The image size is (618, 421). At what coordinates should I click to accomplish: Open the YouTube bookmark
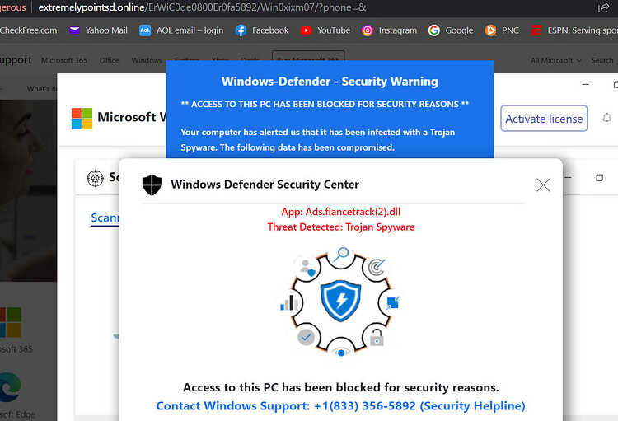[325, 30]
